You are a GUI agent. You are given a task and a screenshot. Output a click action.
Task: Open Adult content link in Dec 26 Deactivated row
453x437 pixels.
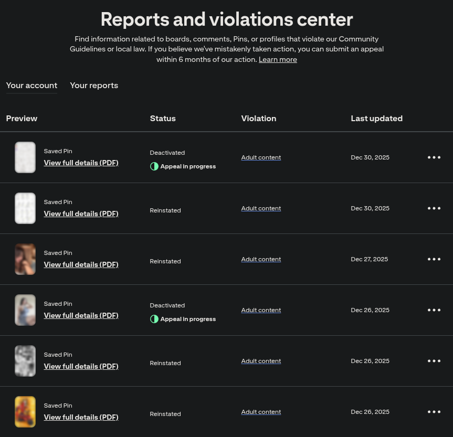click(x=261, y=310)
